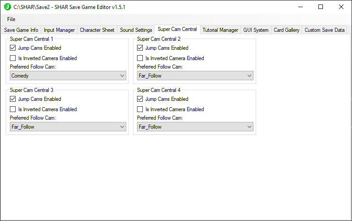
Task: Enable Inverted Camera in Super Cam Central 3
Action: [x=13, y=109]
